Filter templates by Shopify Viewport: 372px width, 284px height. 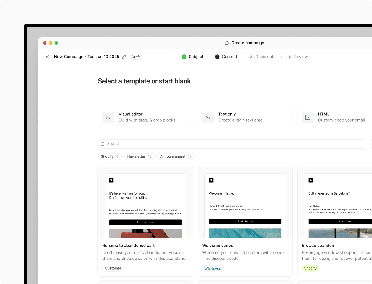[x=110, y=156]
